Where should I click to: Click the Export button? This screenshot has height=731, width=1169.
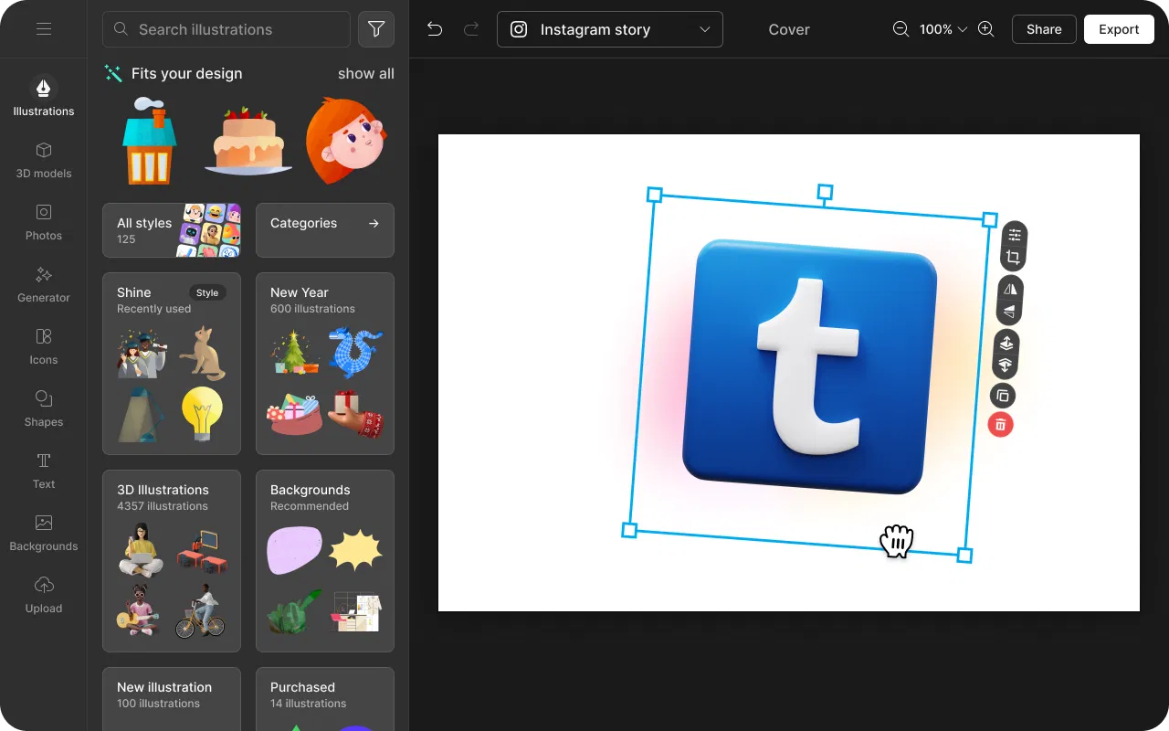1119,29
